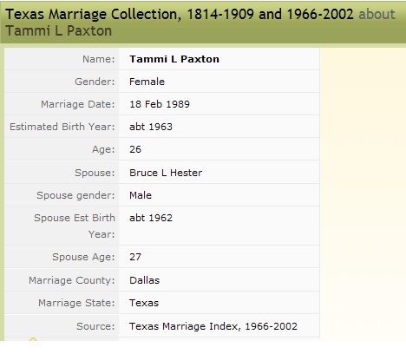Click the small yellow up-arrow icon below Source

tap(33, 339)
